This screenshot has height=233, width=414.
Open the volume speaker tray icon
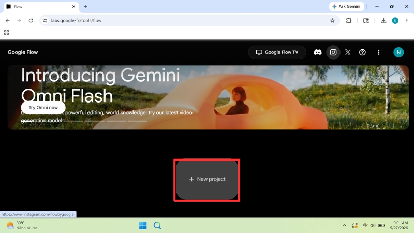373,225
